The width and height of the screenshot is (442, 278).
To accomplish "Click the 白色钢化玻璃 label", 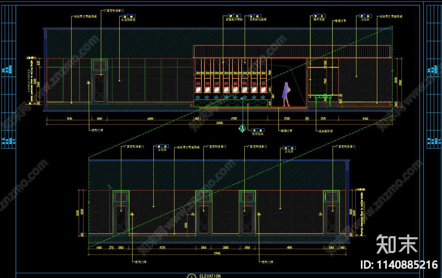I will pyautogui.click(x=258, y=19).
